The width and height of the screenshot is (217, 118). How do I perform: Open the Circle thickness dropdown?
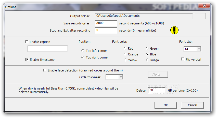(x=121, y=77)
